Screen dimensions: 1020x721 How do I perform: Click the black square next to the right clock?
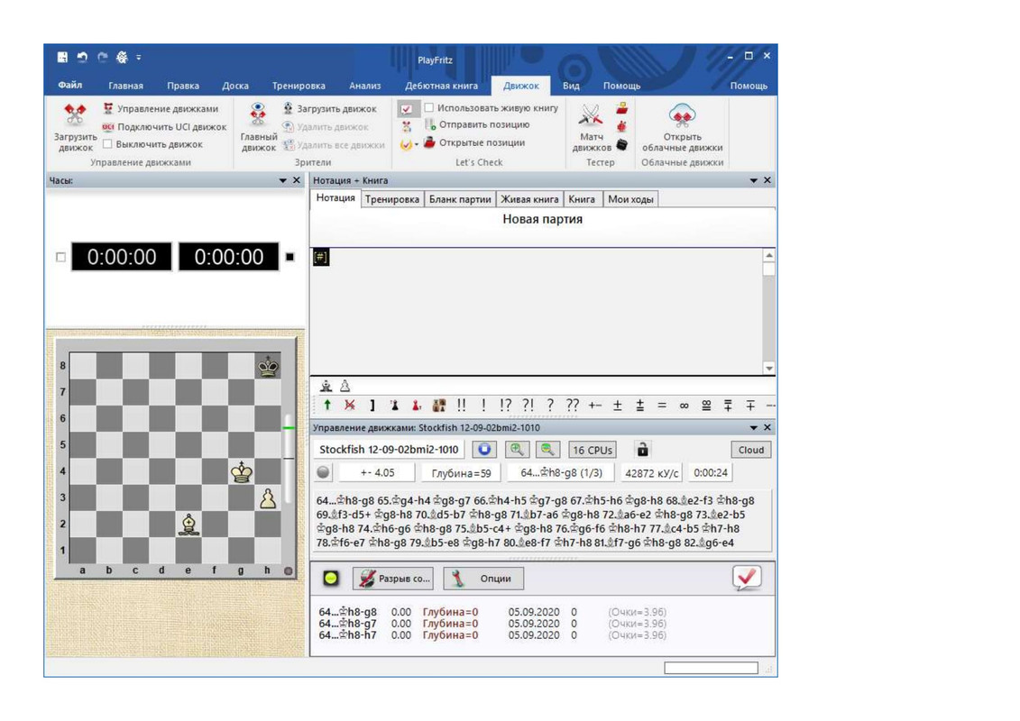(290, 258)
